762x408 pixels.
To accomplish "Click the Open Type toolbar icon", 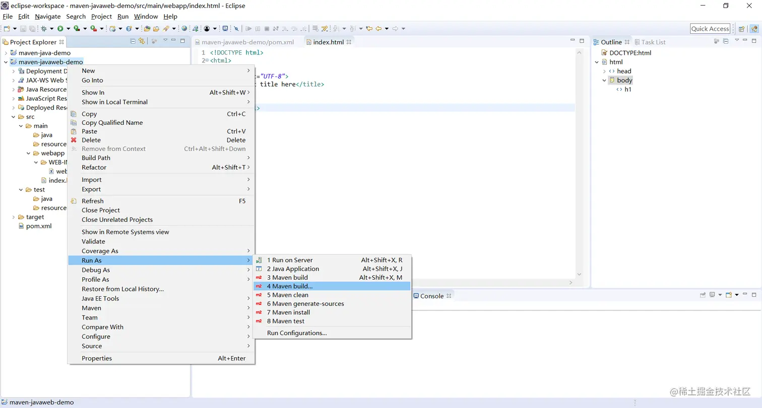I will [147, 29].
